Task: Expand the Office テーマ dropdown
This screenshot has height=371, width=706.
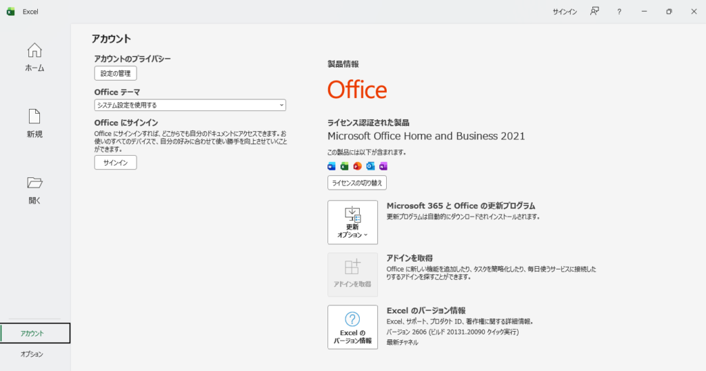Action: pyautogui.click(x=190, y=105)
